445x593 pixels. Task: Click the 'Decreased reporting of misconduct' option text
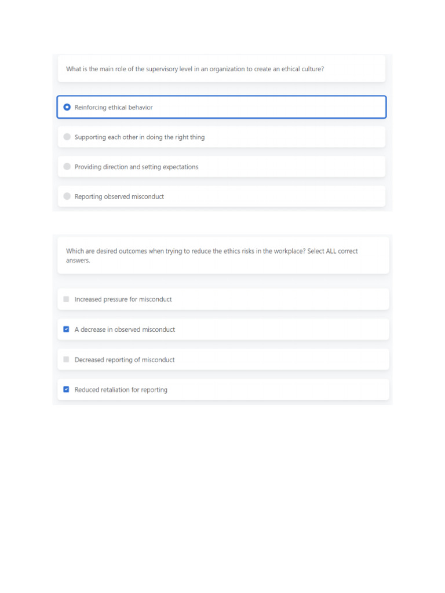pyautogui.click(x=125, y=360)
